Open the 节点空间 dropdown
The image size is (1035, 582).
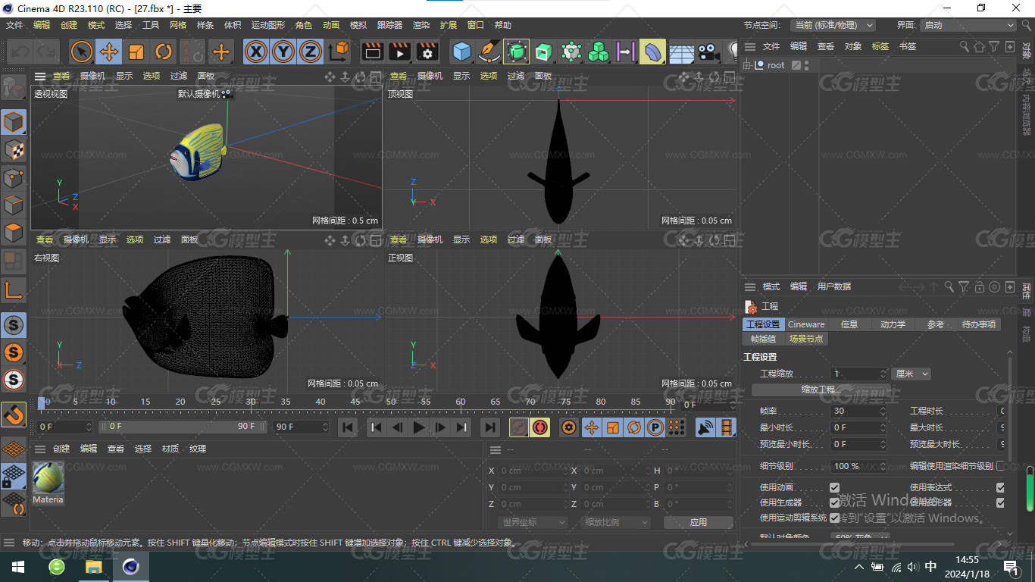pyautogui.click(x=832, y=25)
